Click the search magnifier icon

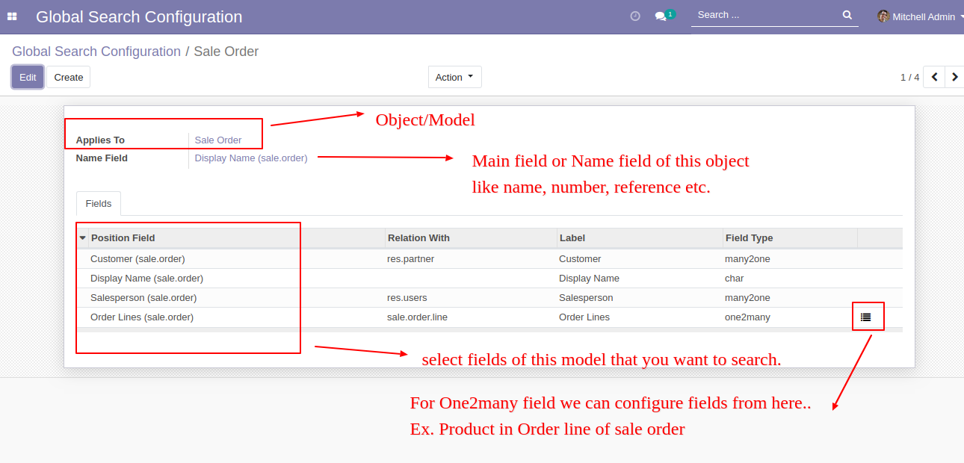[847, 15]
